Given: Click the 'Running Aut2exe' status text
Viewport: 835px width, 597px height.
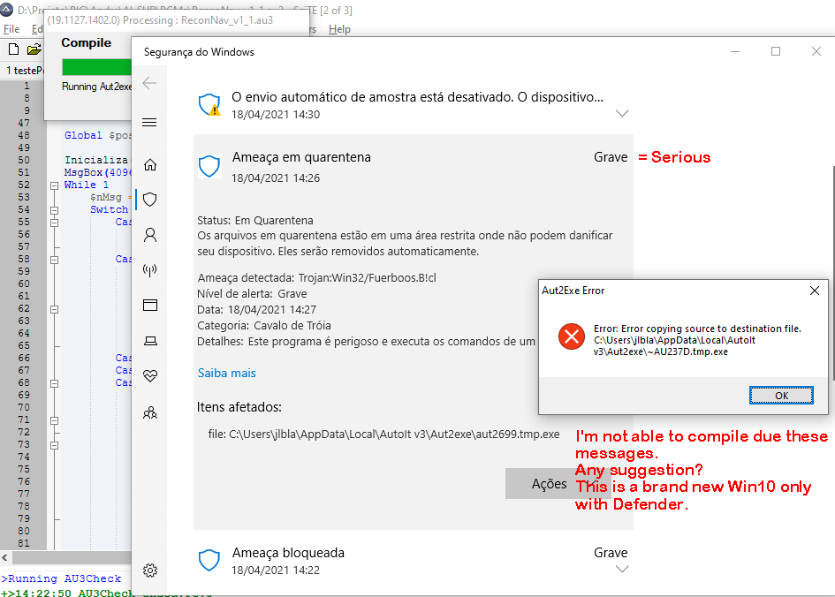Looking at the screenshot, I should coord(96,87).
